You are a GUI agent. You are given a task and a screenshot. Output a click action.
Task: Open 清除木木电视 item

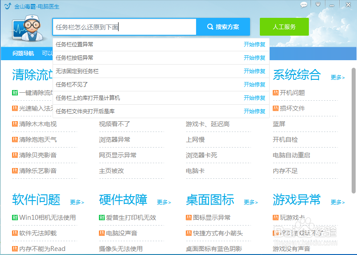click(38, 124)
